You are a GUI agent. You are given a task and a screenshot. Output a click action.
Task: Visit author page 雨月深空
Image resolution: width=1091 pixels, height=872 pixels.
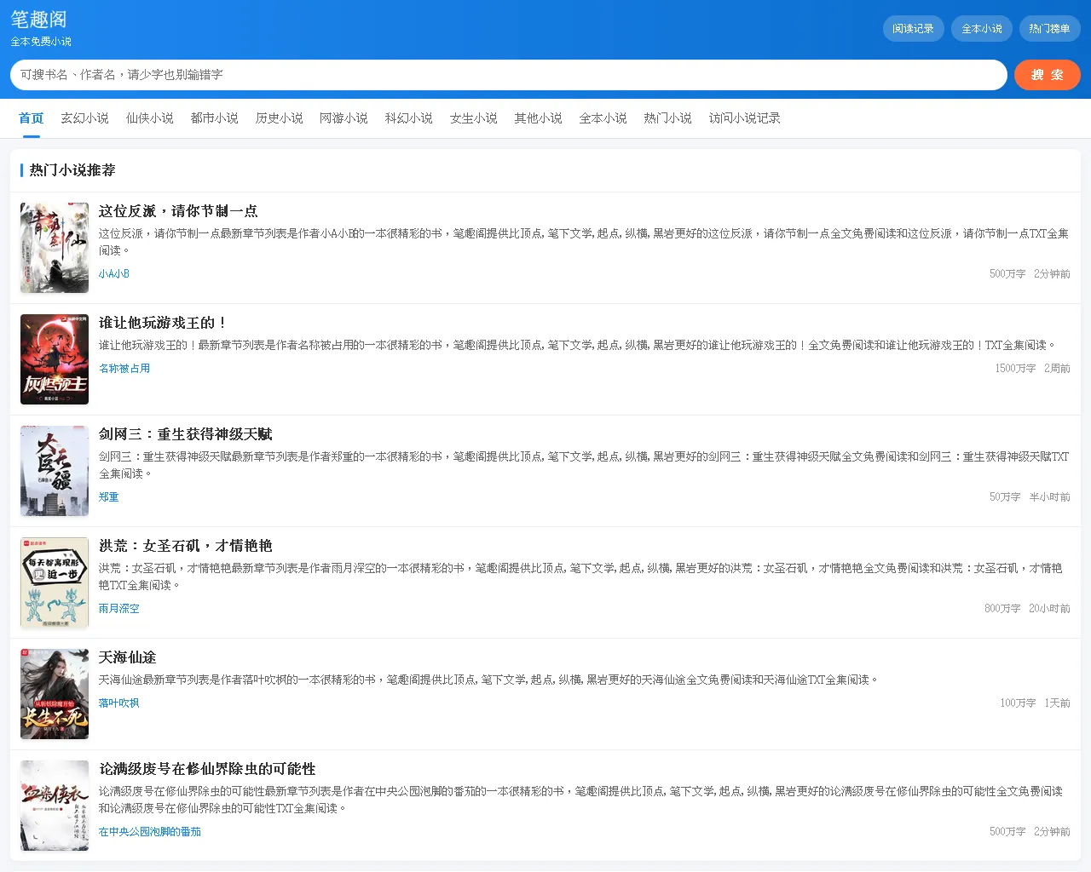coord(118,609)
